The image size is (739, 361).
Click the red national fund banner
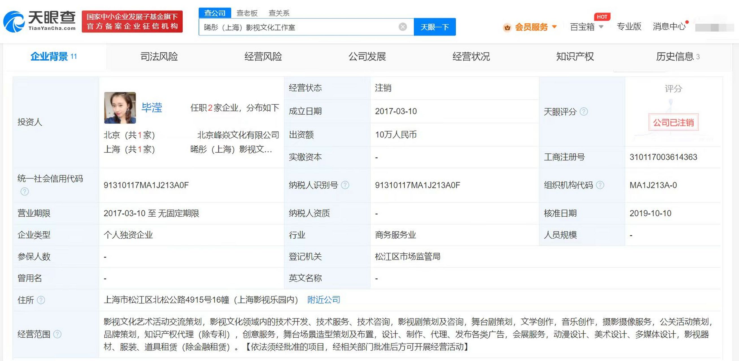[132, 21]
